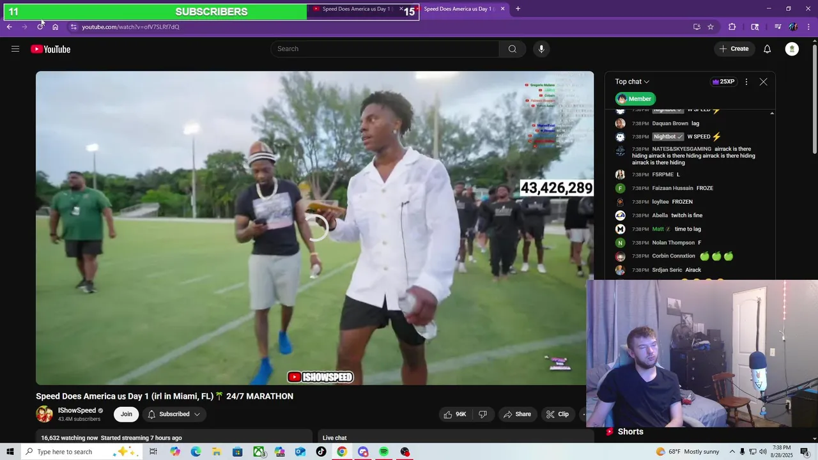The image size is (818, 460).
Task: Focus the YouTube search field
Action: pos(385,49)
